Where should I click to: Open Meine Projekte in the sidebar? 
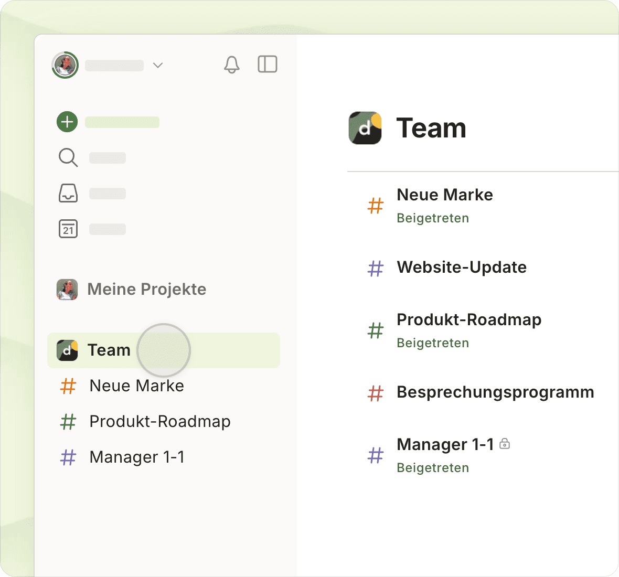tap(146, 289)
